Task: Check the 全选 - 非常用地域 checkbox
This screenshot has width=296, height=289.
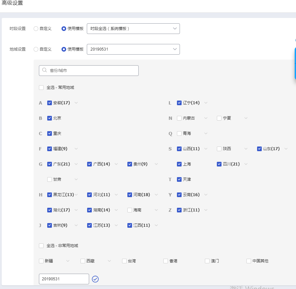Action: tap(41, 246)
